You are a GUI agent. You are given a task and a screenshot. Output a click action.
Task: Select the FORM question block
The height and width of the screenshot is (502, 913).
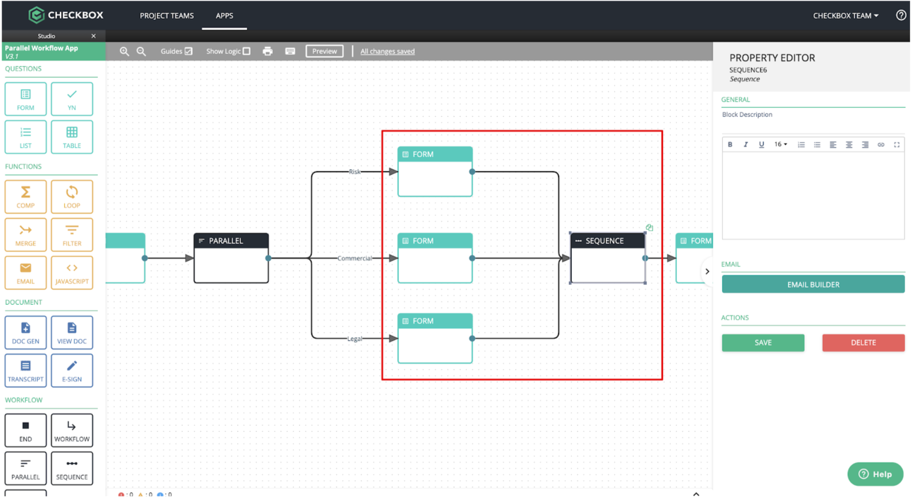pyautogui.click(x=25, y=99)
